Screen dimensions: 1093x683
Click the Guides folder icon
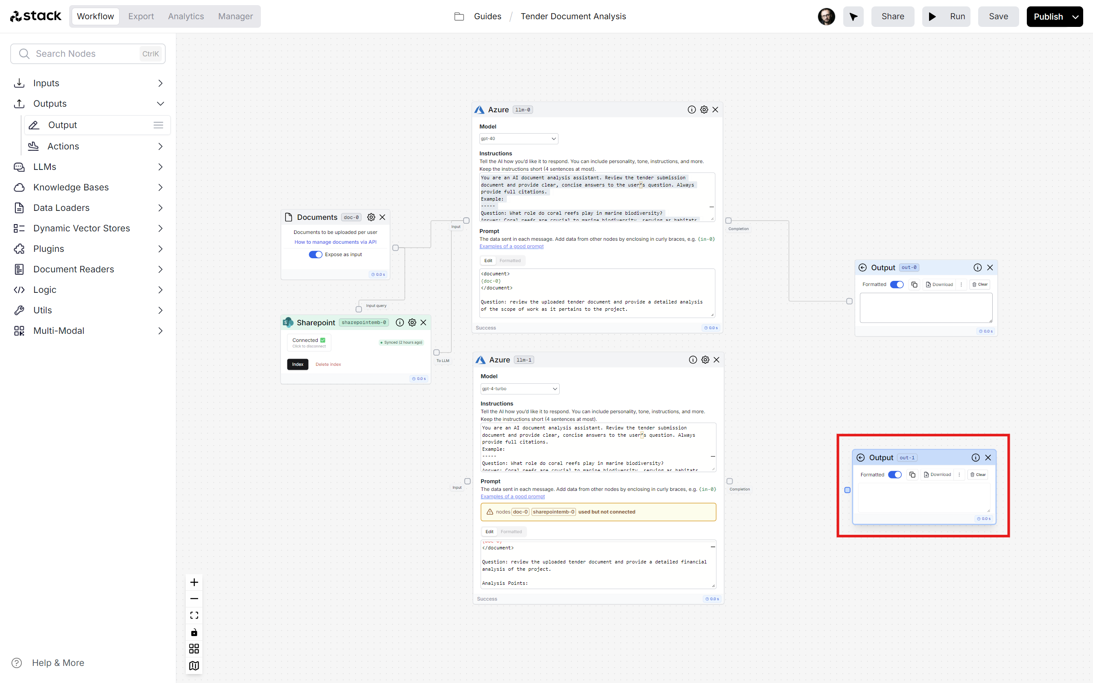point(459,17)
